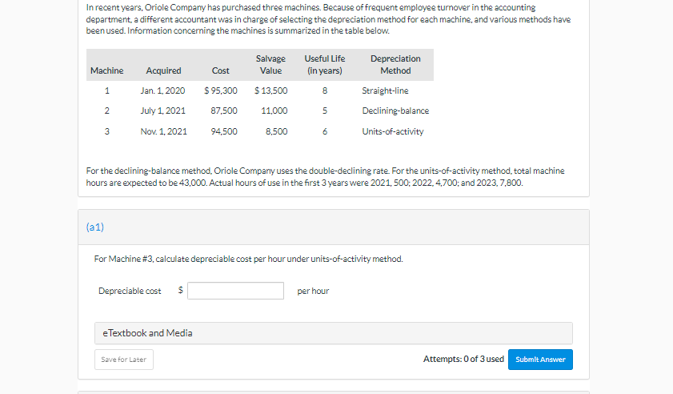Click the useful life value 8 for Machine 1
673x394 pixels.
pyautogui.click(x=325, y=90)
